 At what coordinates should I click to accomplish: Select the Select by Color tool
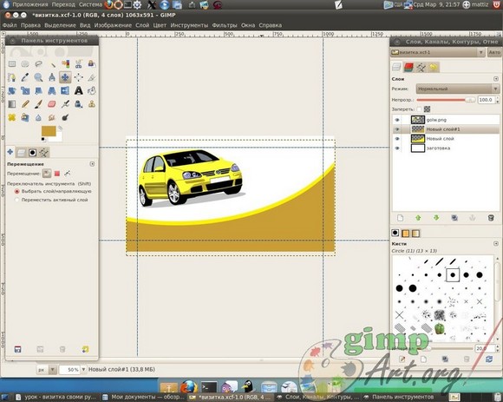coord(65,64)
